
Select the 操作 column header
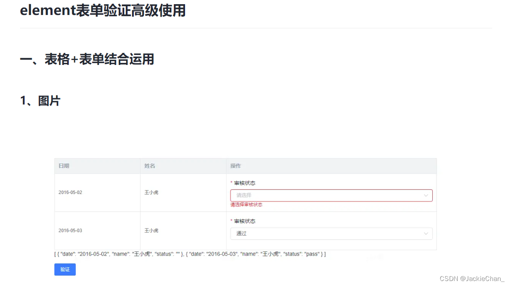(236, 166)
